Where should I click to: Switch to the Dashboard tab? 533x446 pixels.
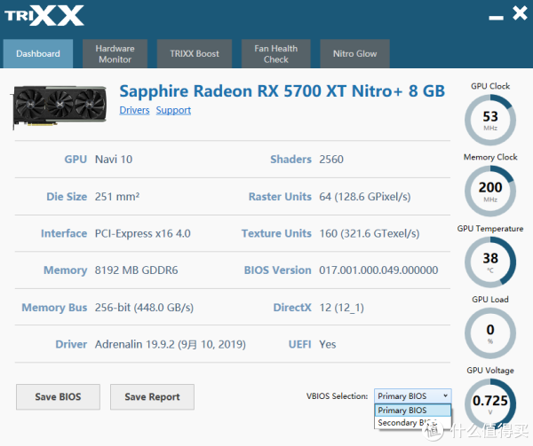coord(38,53)
